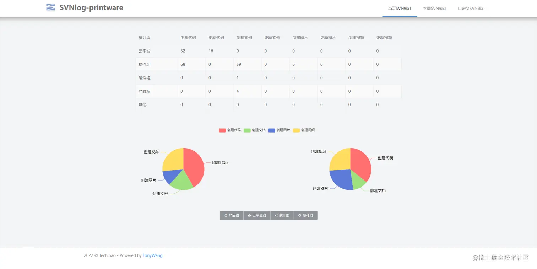Toggle the yellow 创建视频 legend swatch
This screenshot has height=269, width=537.
click(x=296, y=130)
